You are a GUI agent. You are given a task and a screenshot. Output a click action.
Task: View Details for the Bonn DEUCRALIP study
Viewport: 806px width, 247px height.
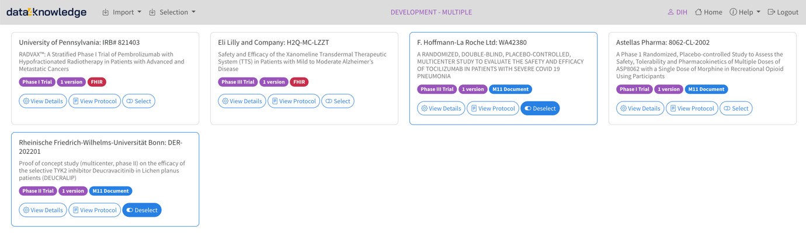point(43,210)
